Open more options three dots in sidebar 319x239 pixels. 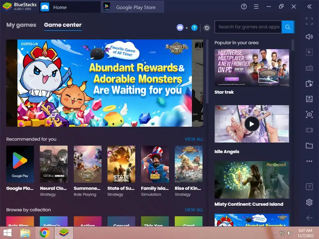309,161
